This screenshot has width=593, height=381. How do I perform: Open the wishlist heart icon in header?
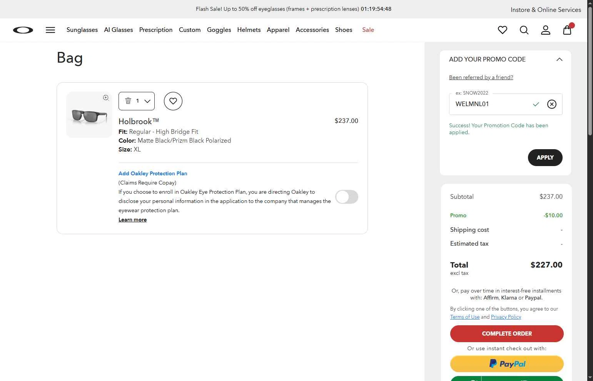503,30
